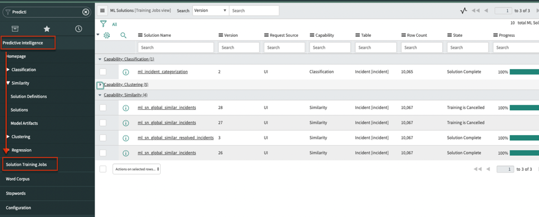Image resolution: width=539 pixels, height=217 pixels.
Task: Tick checkbox for version 28 row
Action: click(x=103, y=107)
